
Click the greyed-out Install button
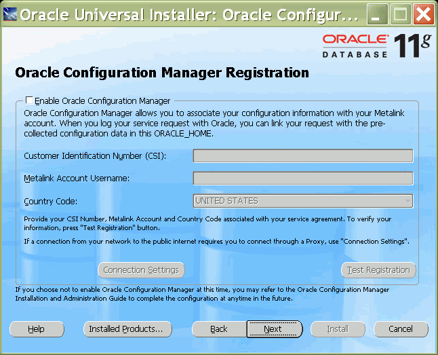coord(338,329)
